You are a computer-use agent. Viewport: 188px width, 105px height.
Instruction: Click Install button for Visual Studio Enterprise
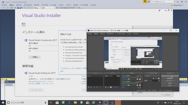36,90
